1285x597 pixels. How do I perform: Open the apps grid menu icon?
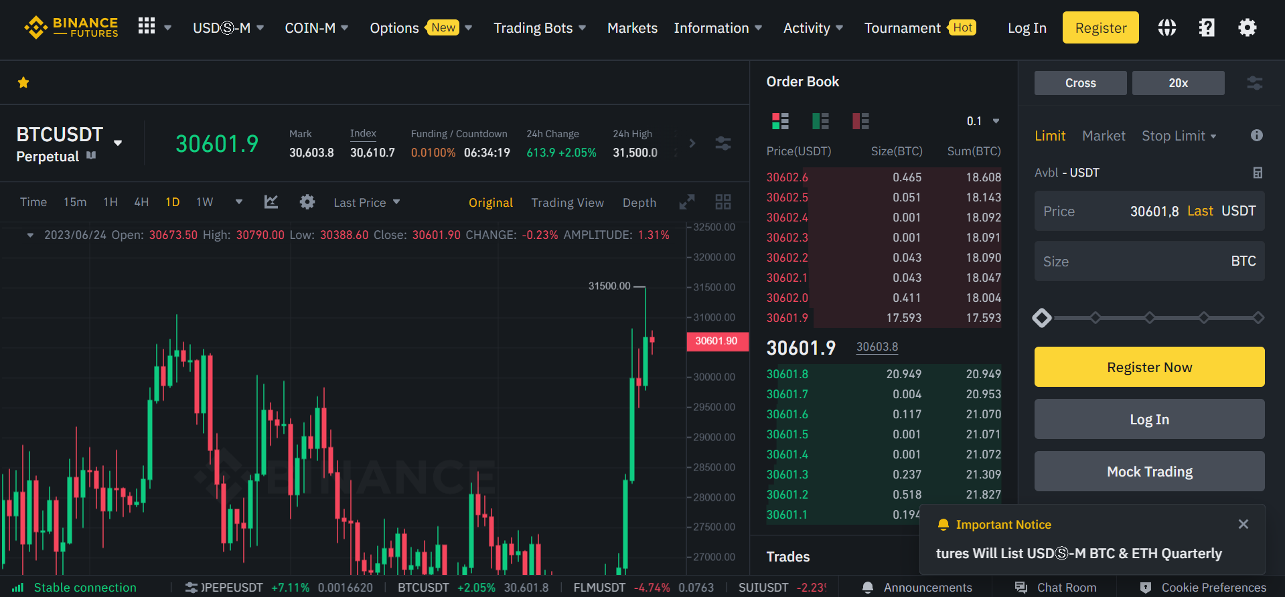point(147,27)
